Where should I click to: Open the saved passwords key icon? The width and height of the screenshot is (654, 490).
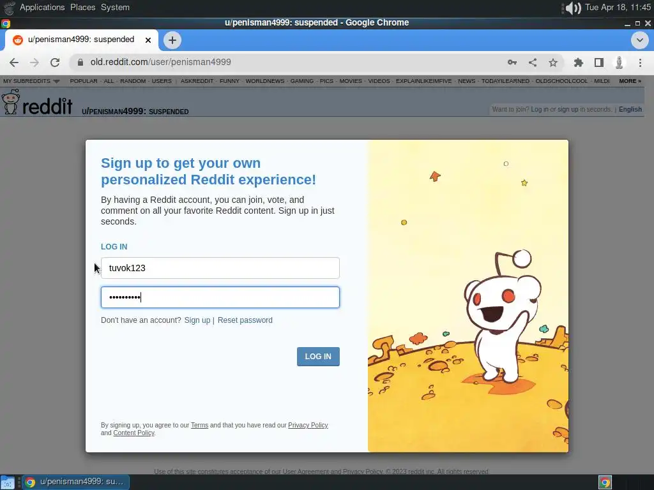(x=512, y=63)
